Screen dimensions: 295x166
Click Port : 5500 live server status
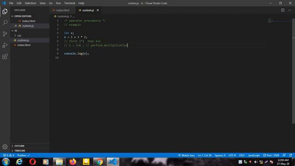(x=271, y=155)
